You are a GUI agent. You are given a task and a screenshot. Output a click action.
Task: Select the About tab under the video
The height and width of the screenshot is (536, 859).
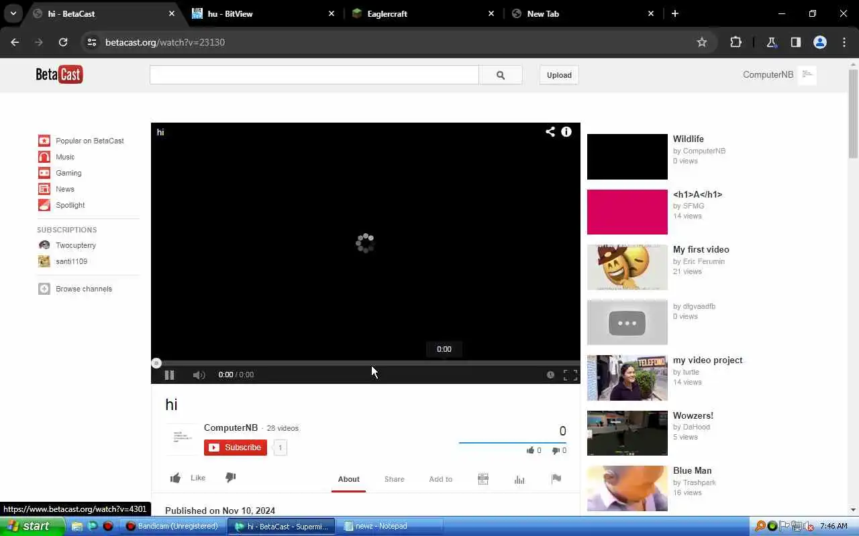point(349,479)
